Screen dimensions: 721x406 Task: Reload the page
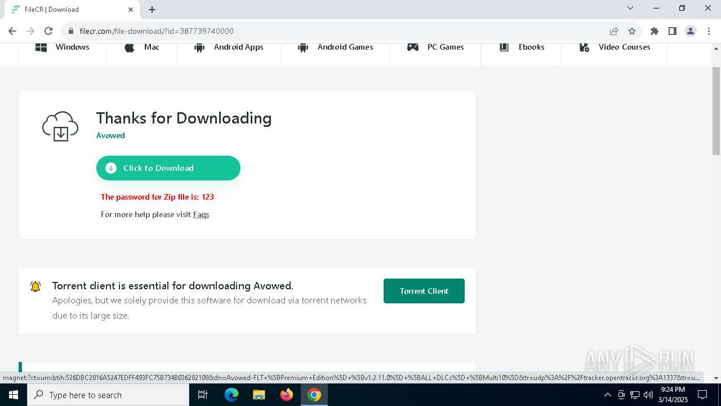[x=48, y=31]
